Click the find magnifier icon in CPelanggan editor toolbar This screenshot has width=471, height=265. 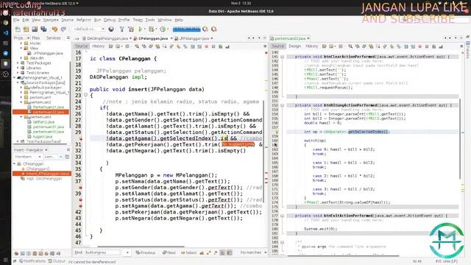pos(137,46)
